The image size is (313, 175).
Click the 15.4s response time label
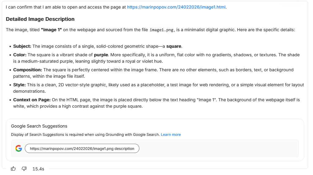click(x=38, y=169)
